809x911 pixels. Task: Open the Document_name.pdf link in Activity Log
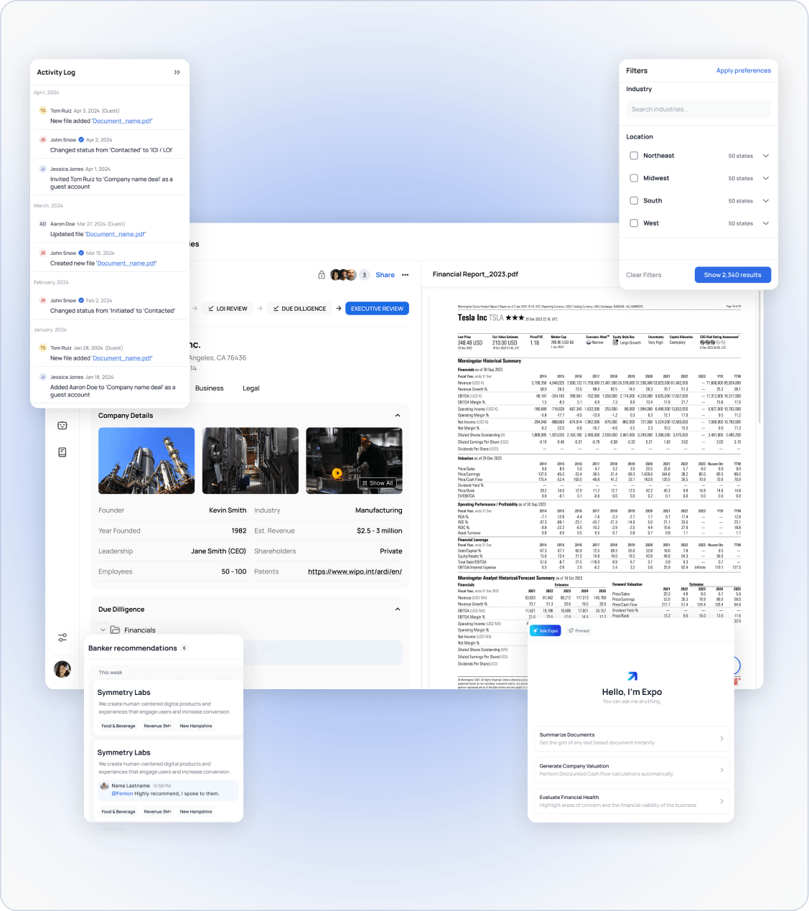pos(122,120)
